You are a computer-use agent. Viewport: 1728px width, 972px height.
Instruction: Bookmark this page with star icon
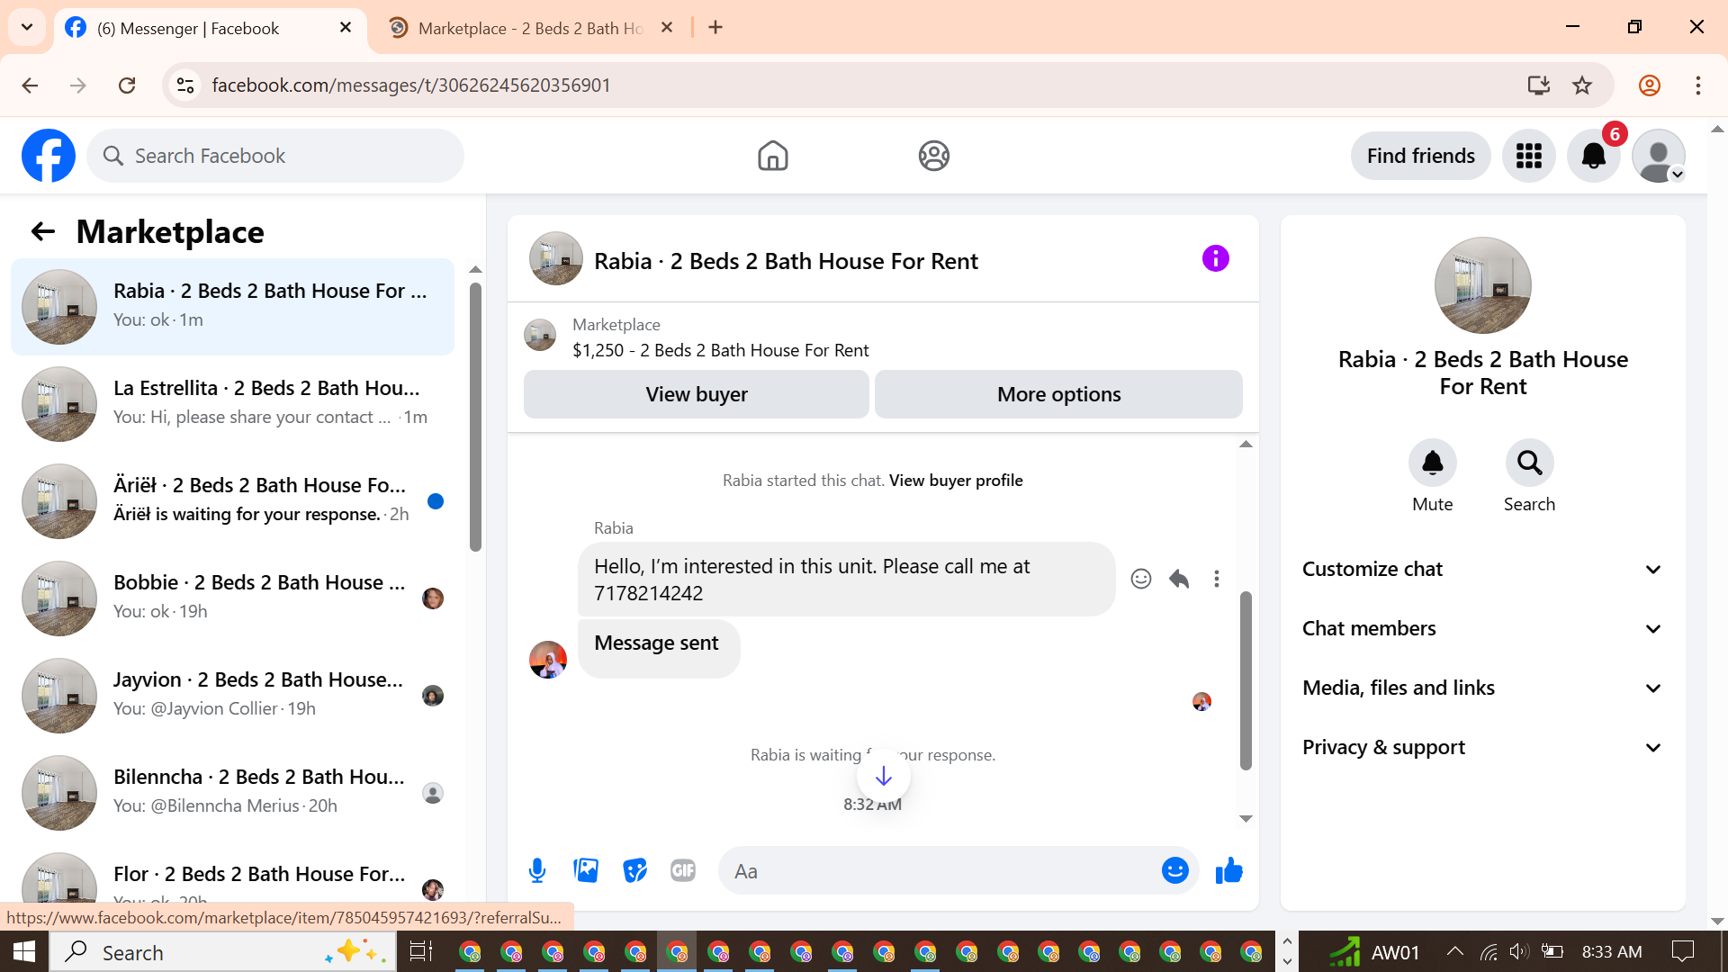point(1582,85)
